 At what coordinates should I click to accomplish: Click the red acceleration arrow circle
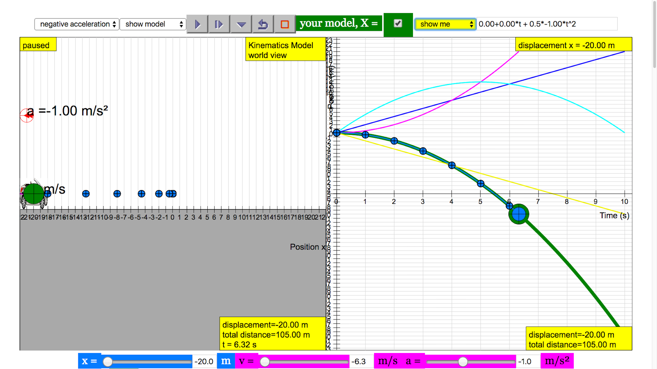coord(27,115)
